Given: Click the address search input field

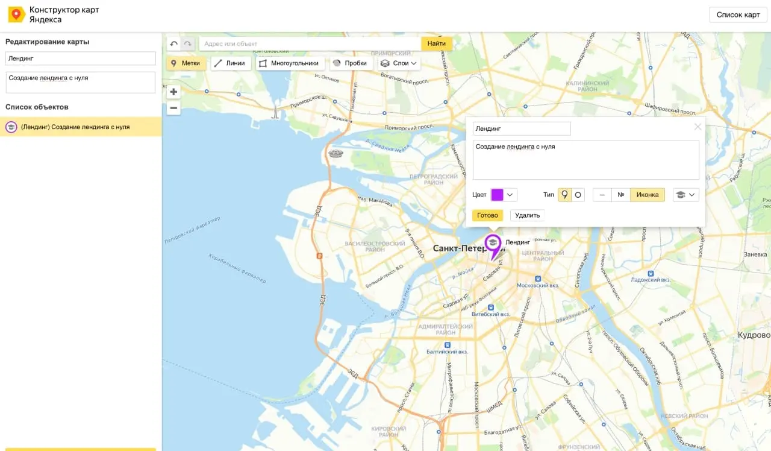Looking at the screenshot, I should (x=310, y=43).
